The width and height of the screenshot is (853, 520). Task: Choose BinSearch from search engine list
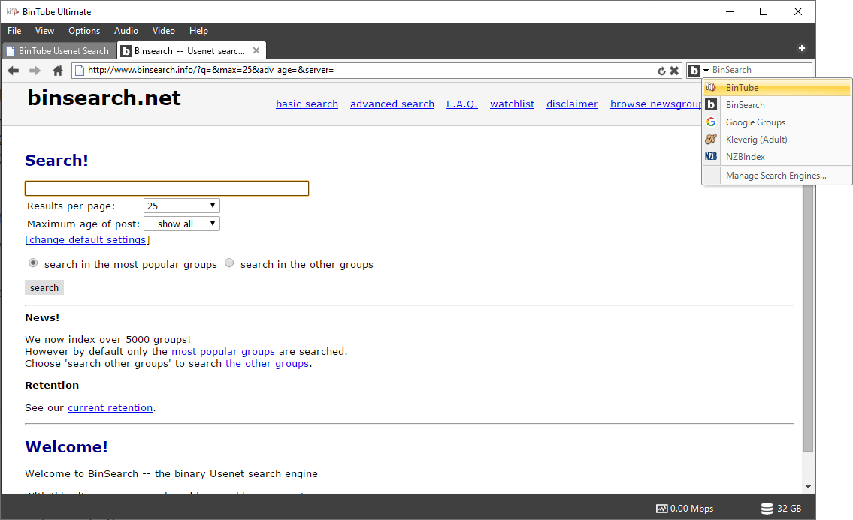click(777, 105)
